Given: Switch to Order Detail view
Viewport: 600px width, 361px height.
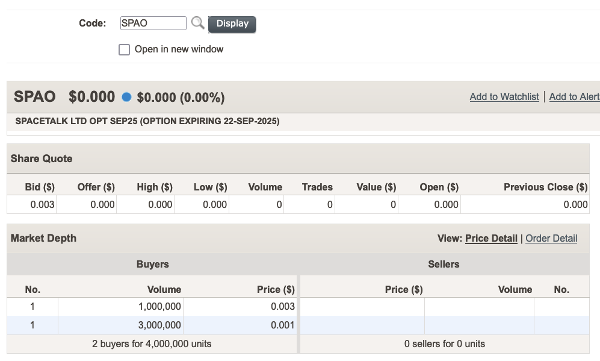Looking at the screenshot, I should pyautogui.click(x=551, y=239).
